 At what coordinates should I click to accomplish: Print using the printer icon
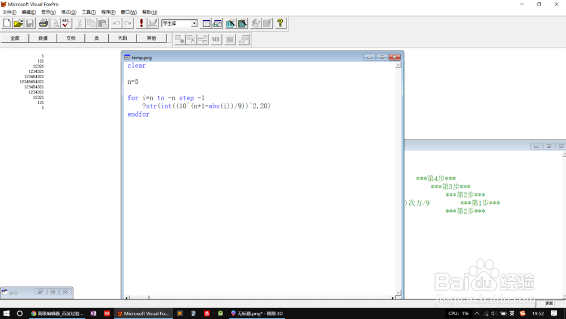pos(44,23)
